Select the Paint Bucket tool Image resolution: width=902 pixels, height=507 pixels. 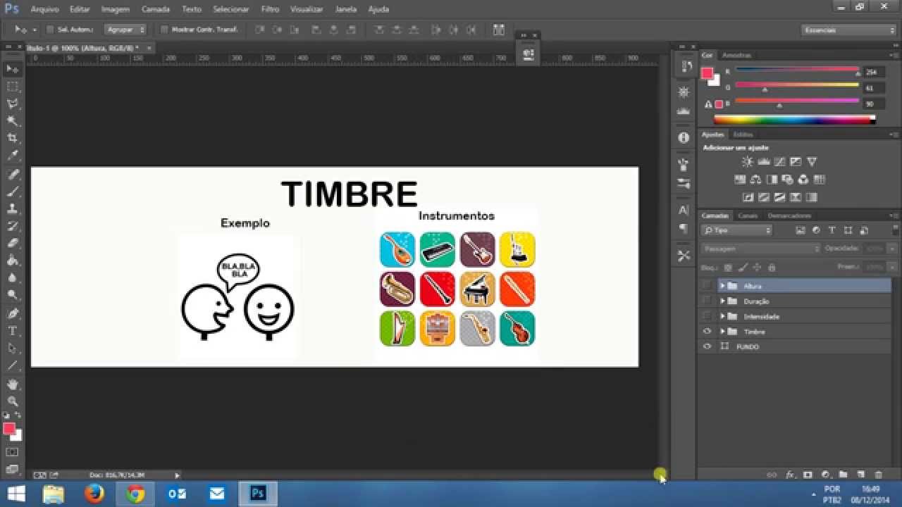tap(13, 261)
